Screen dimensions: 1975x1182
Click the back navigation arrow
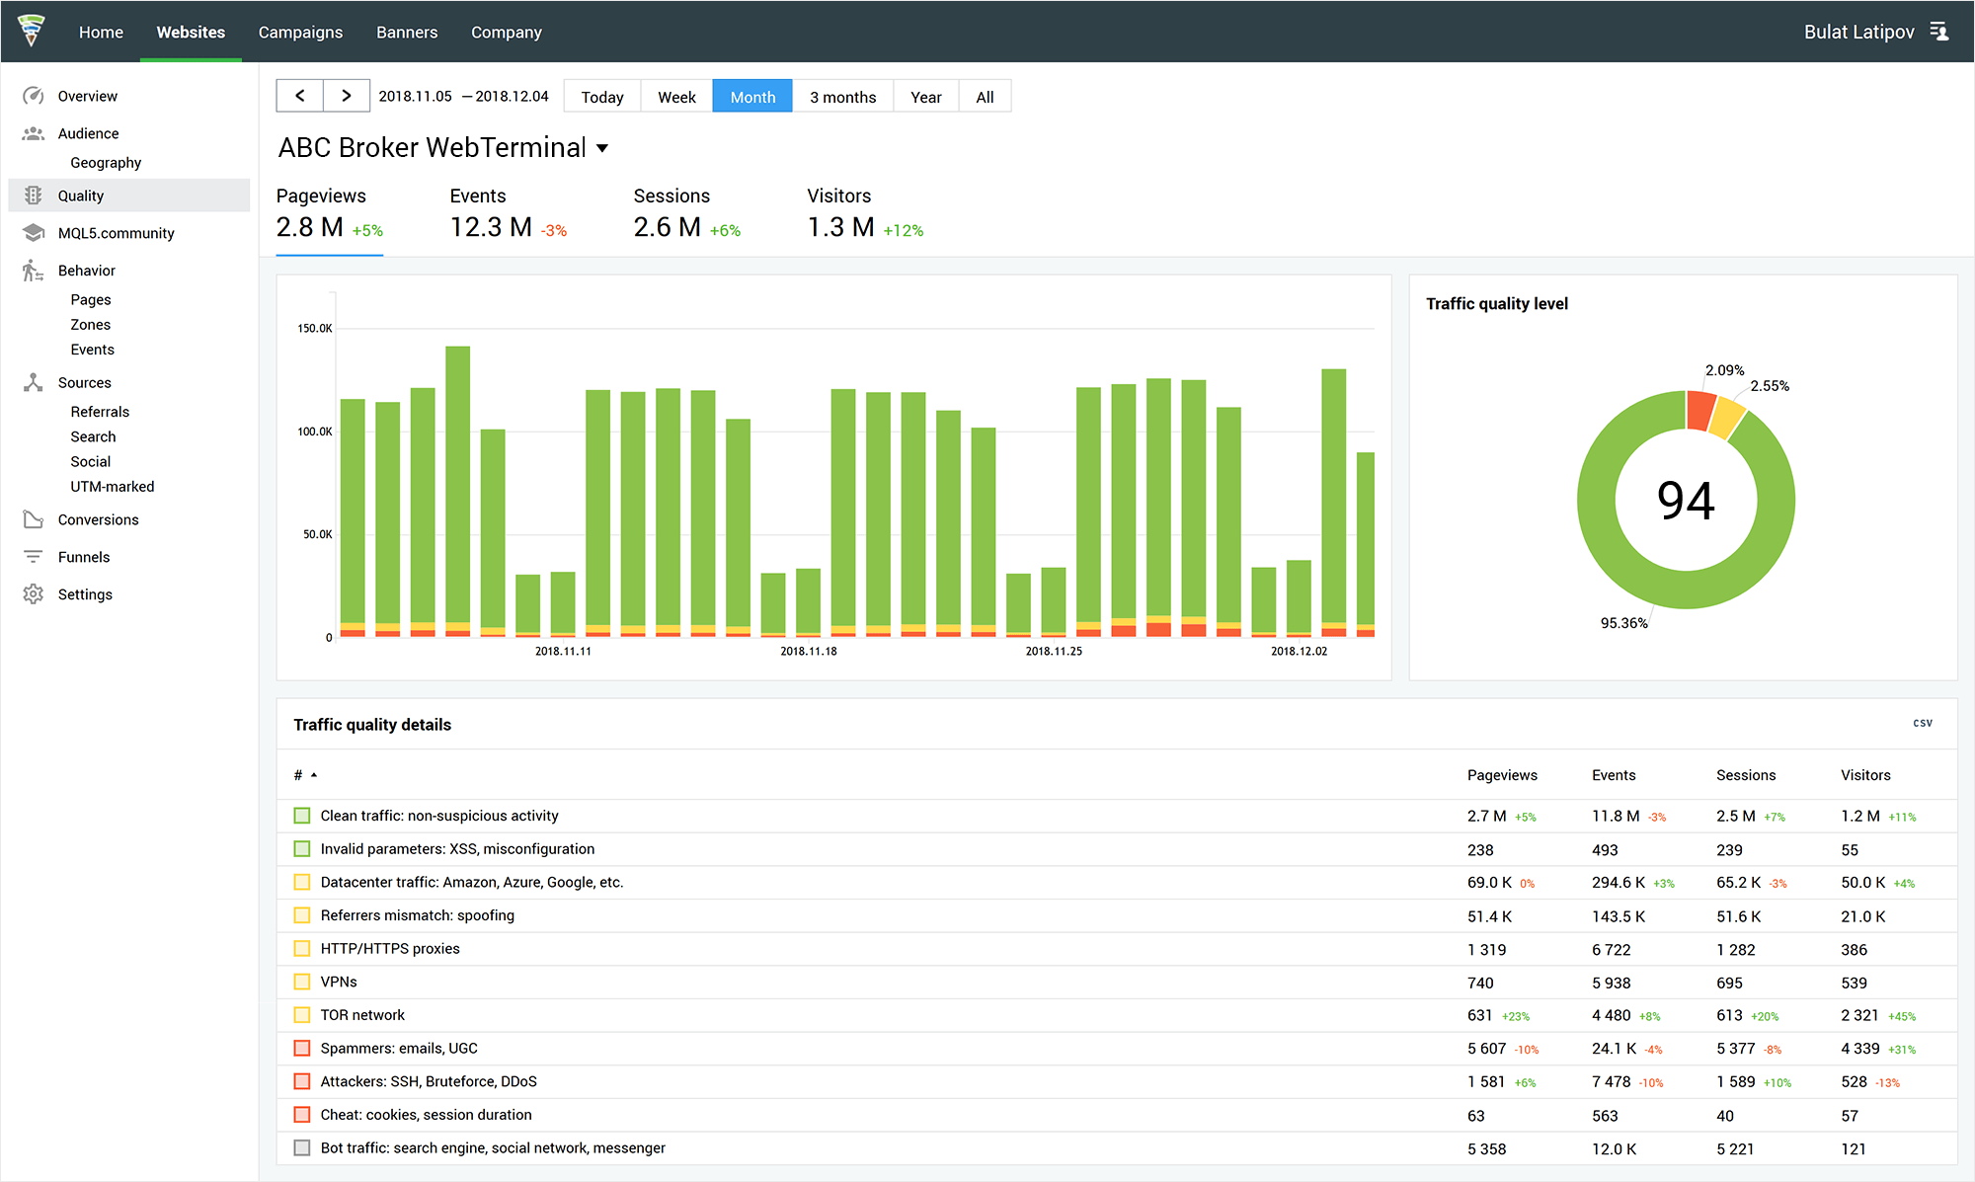pyautogui.click(x=301, y=96)
